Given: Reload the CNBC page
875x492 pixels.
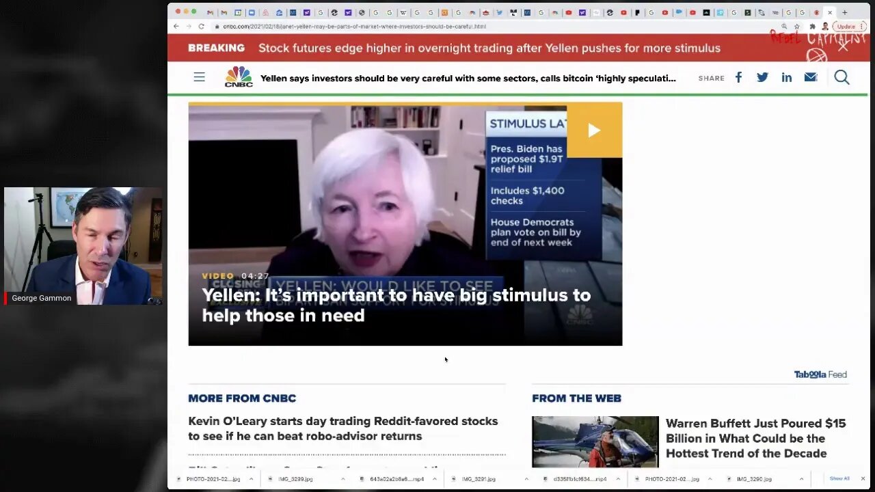Looking at the screenshot, I should click(x=201, y=26).
